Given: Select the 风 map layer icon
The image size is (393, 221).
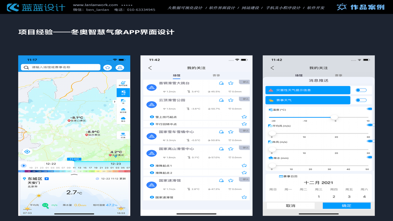Looking at the screenshot, I should [123, 101].
